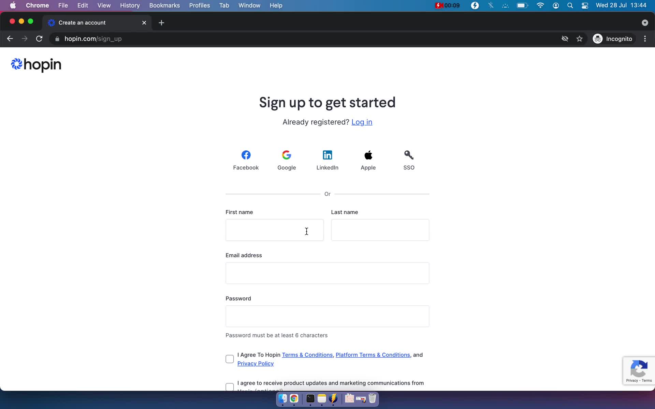
Task: Open Chrome from the Dock
Action: [x=294, y=398]
